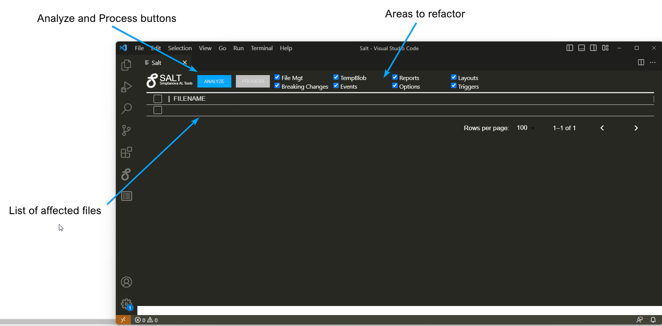662x326 pixels.
Task: Open Source Control view
Action: pyautogui.click(x=126, y=131)
